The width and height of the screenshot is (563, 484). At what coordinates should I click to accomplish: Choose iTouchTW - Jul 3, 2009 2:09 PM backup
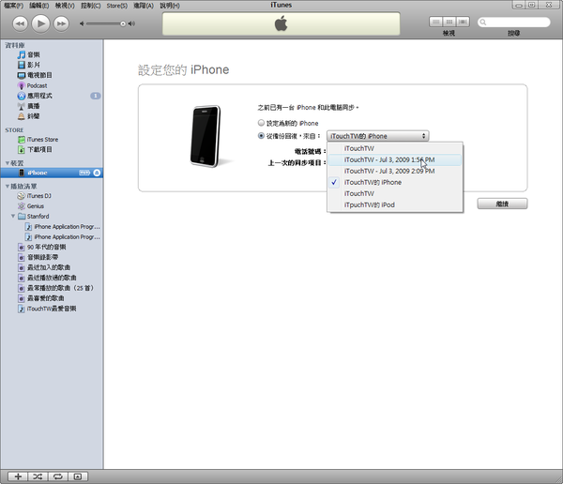tap(395, 171)
